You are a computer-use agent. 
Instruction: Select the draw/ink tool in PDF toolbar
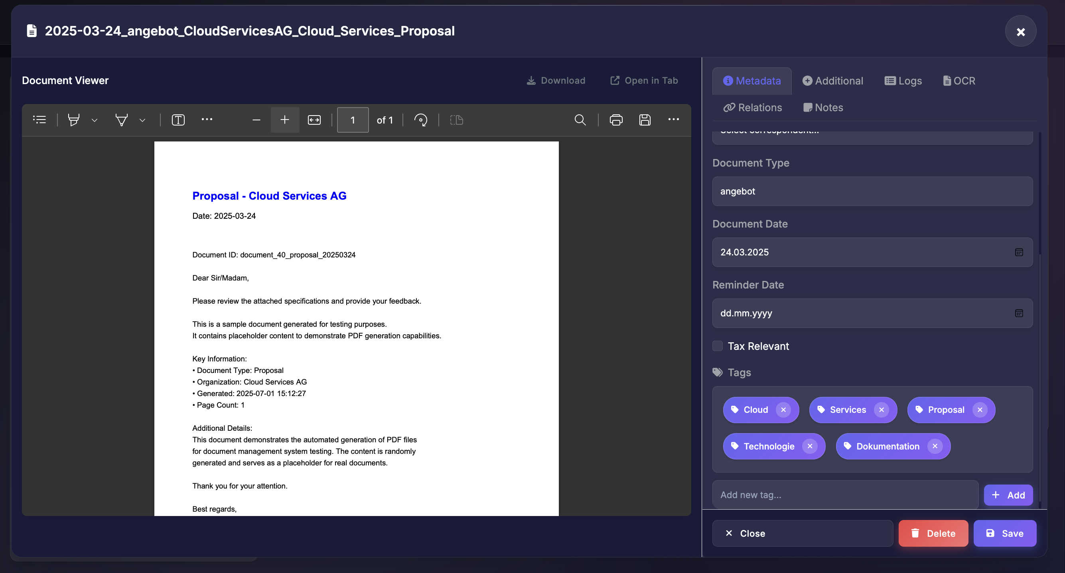tap(122, 120)
